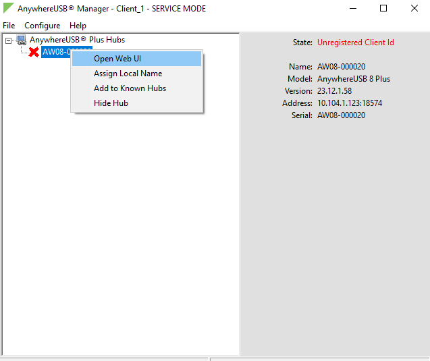This screenshot has width=430, height=361.
Task: Select Hide Hub in context menu
Action: tap(136, 103)
